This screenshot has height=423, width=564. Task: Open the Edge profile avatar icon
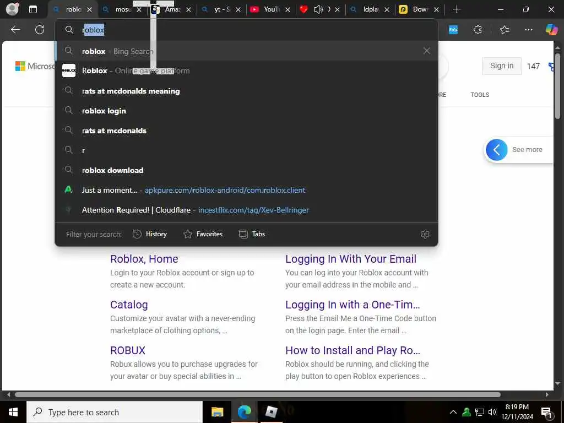coord(13,9)
